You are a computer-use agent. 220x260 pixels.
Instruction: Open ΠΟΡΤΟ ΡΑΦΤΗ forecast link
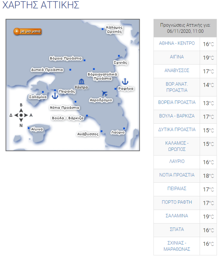click(177, 202)
